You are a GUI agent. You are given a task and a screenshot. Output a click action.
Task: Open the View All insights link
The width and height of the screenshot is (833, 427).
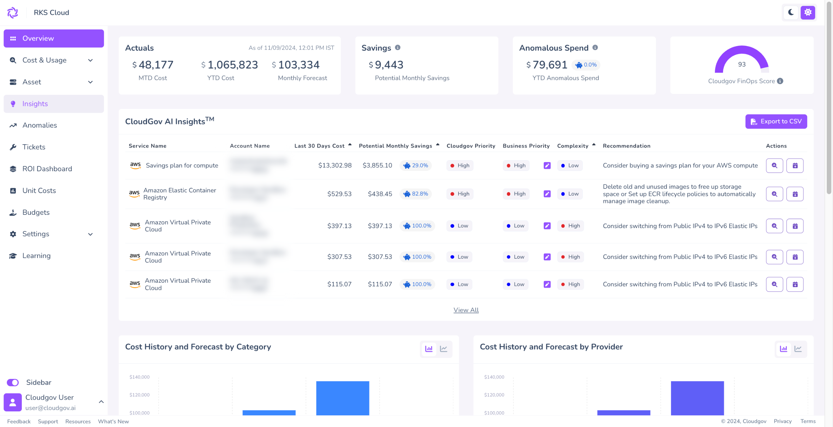click(466, 310)
